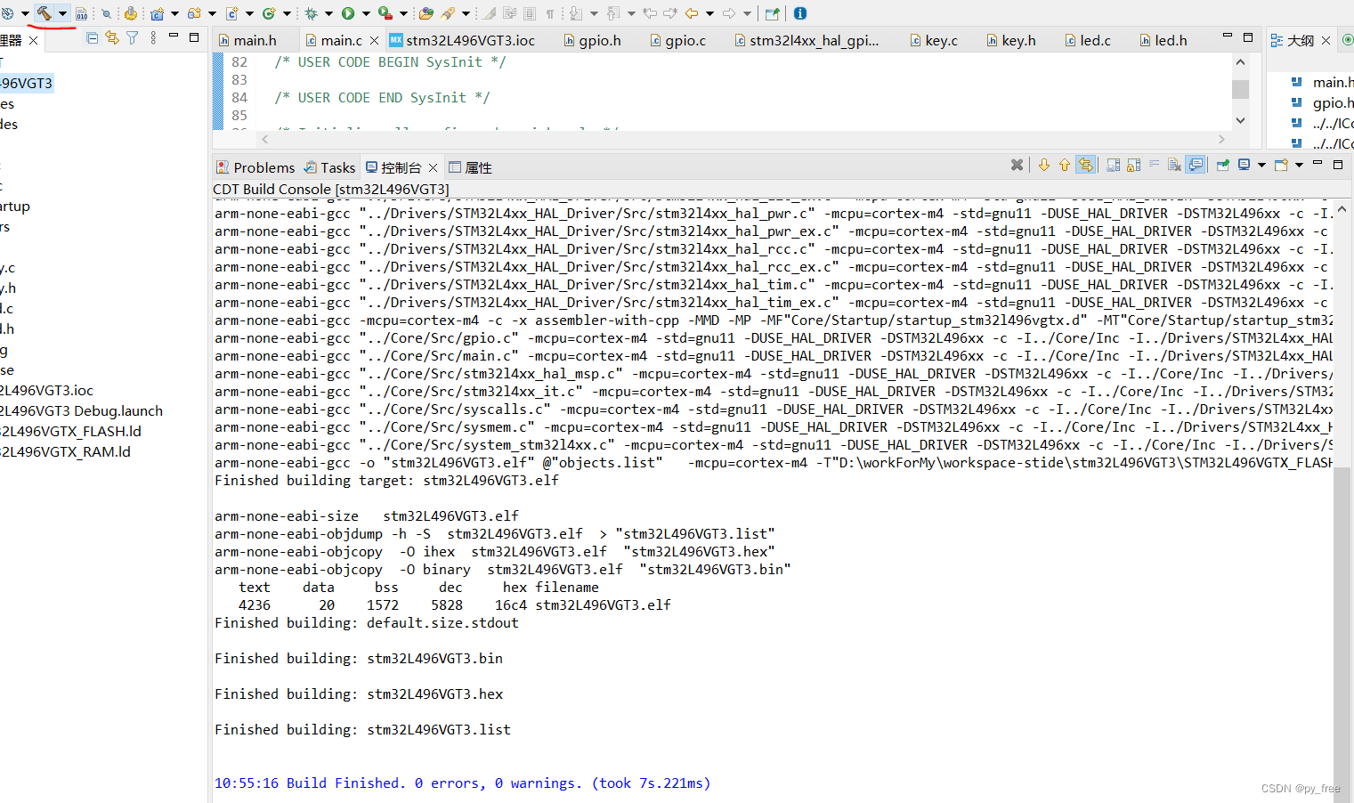Click the new C project wizard icon

pos(157,13)
